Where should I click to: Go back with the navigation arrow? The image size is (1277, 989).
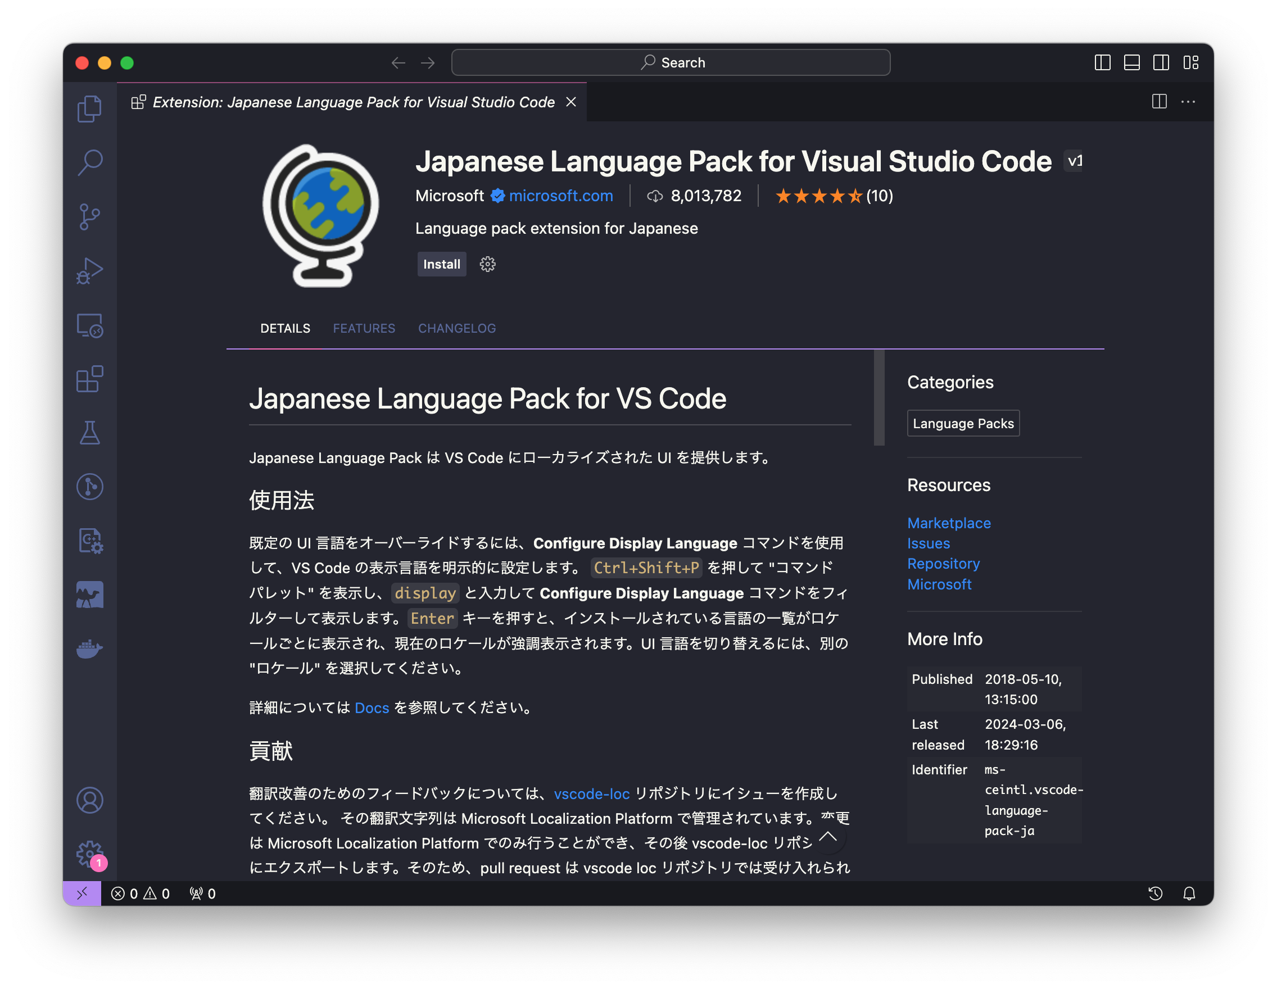(x=398, y=62)
